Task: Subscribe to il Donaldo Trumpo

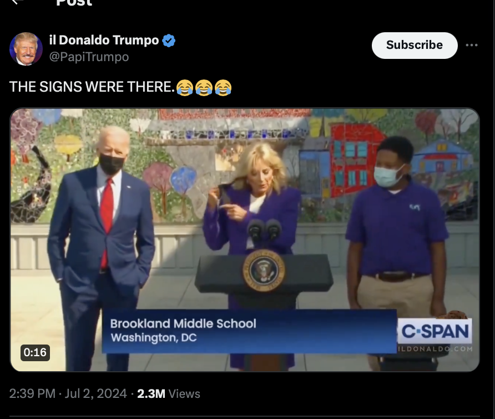Action: coord(415,45)
